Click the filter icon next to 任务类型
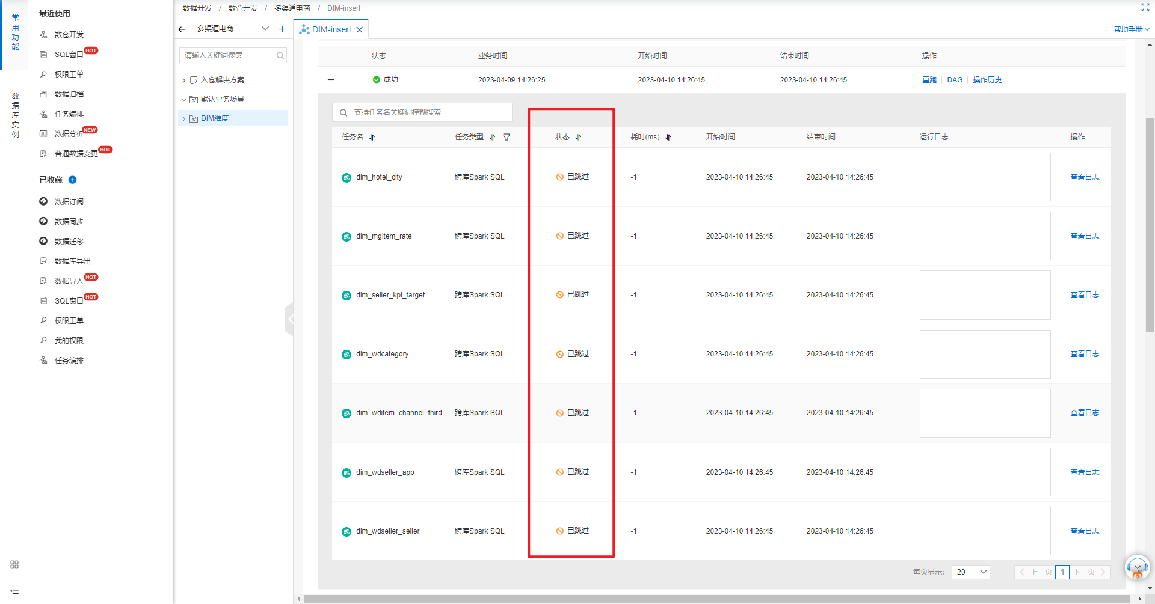This screenshot has height=604, width=1155. [x=507, y=137]
